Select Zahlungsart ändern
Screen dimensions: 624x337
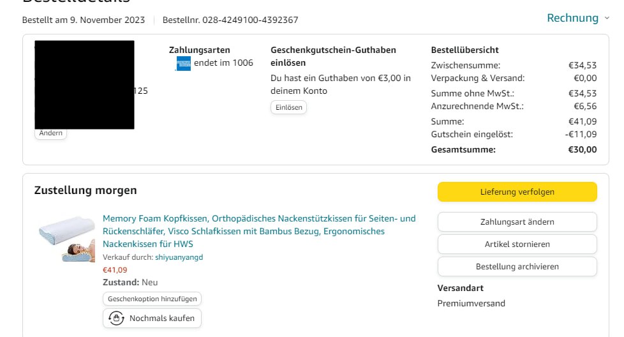pyautogui.click(x=517, y=222)
